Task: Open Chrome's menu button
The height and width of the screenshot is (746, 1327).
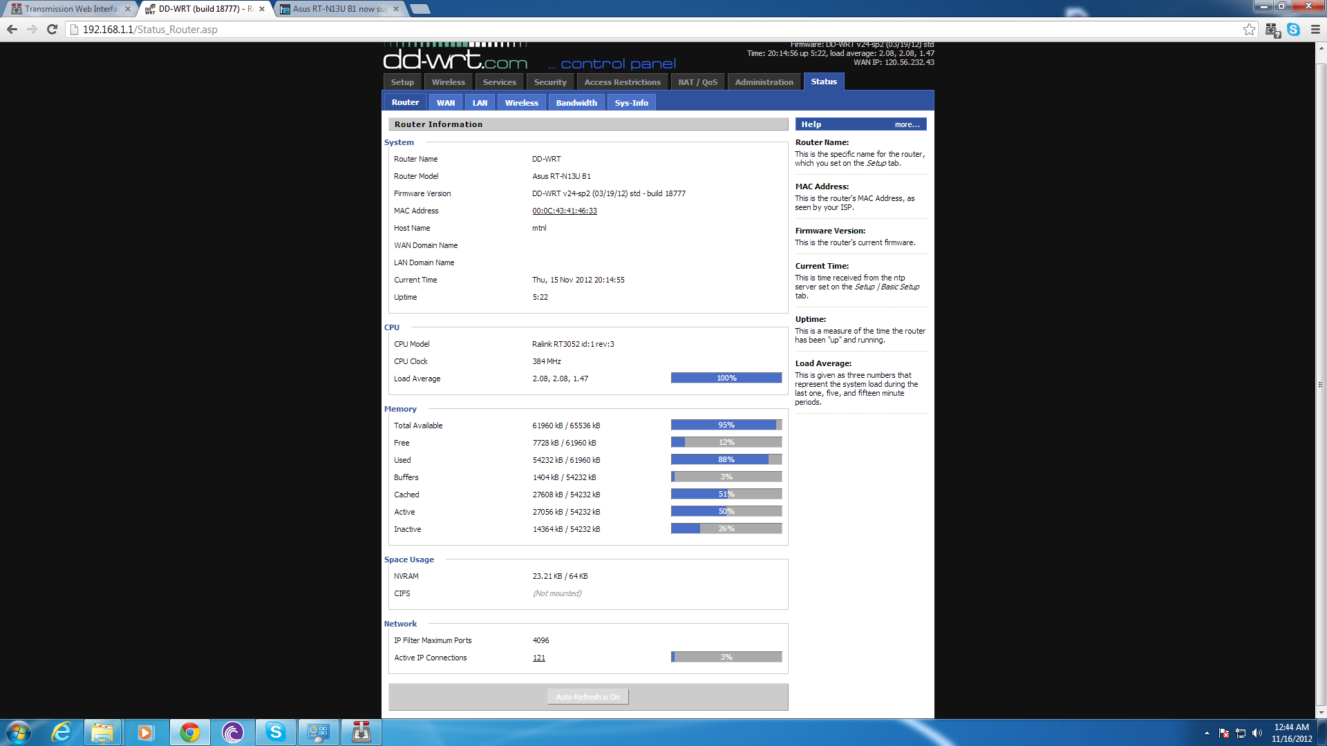Action: pyautogui.click(x=1315, y=30)
